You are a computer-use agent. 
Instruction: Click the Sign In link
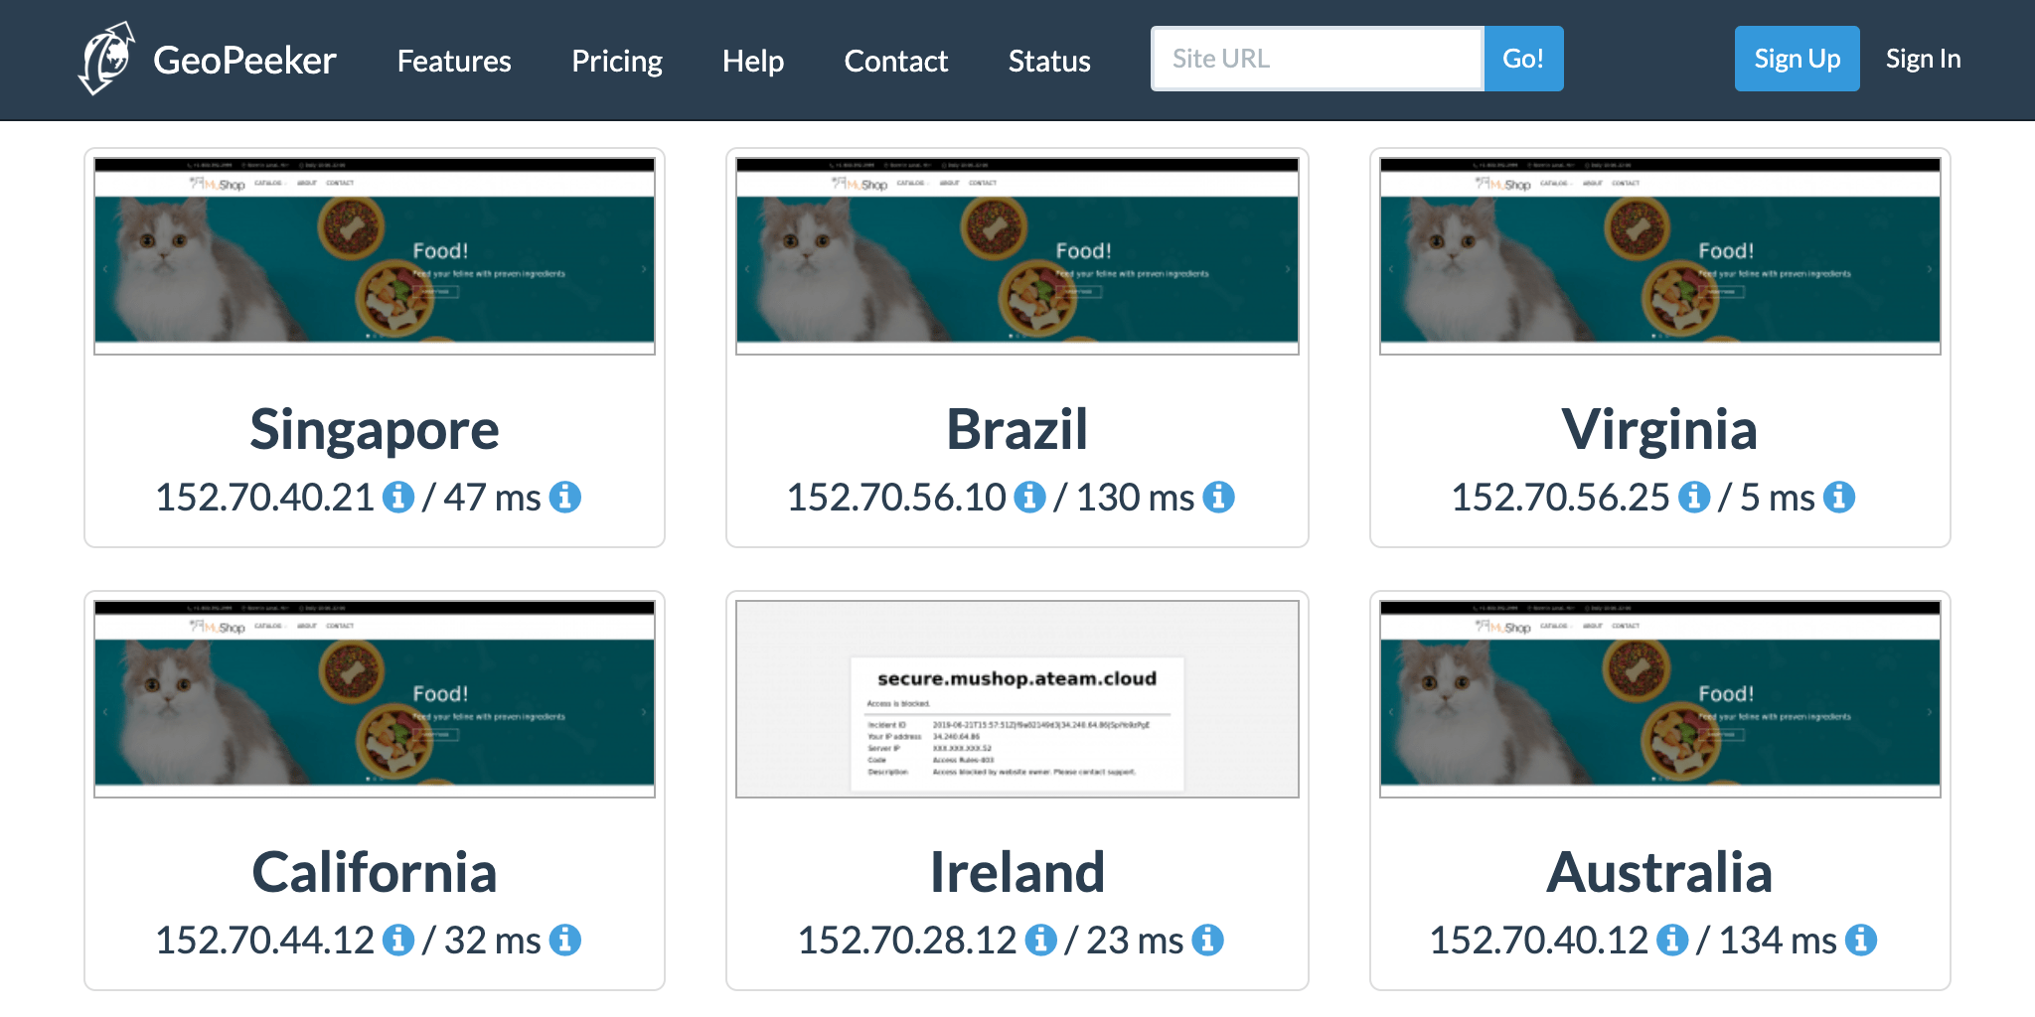(x=1923, y=59)
